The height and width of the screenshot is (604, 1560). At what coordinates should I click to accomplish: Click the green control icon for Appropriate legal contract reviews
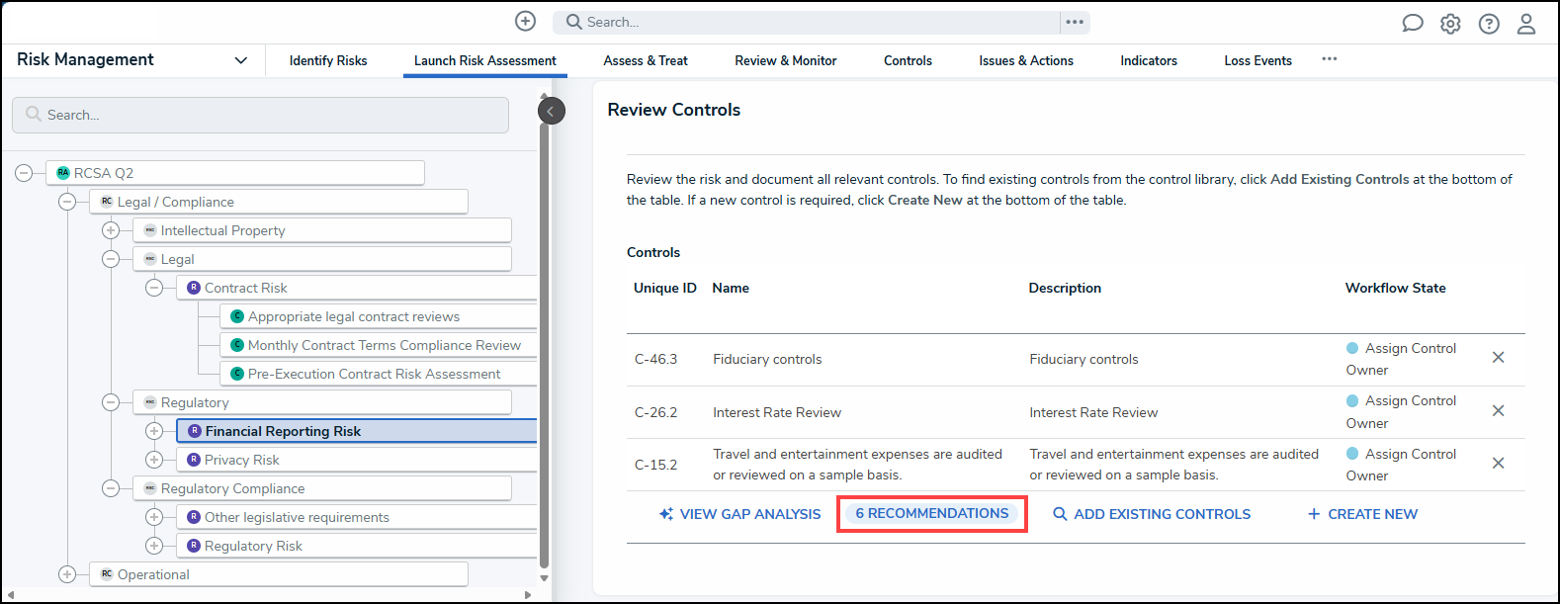(237, 316)
